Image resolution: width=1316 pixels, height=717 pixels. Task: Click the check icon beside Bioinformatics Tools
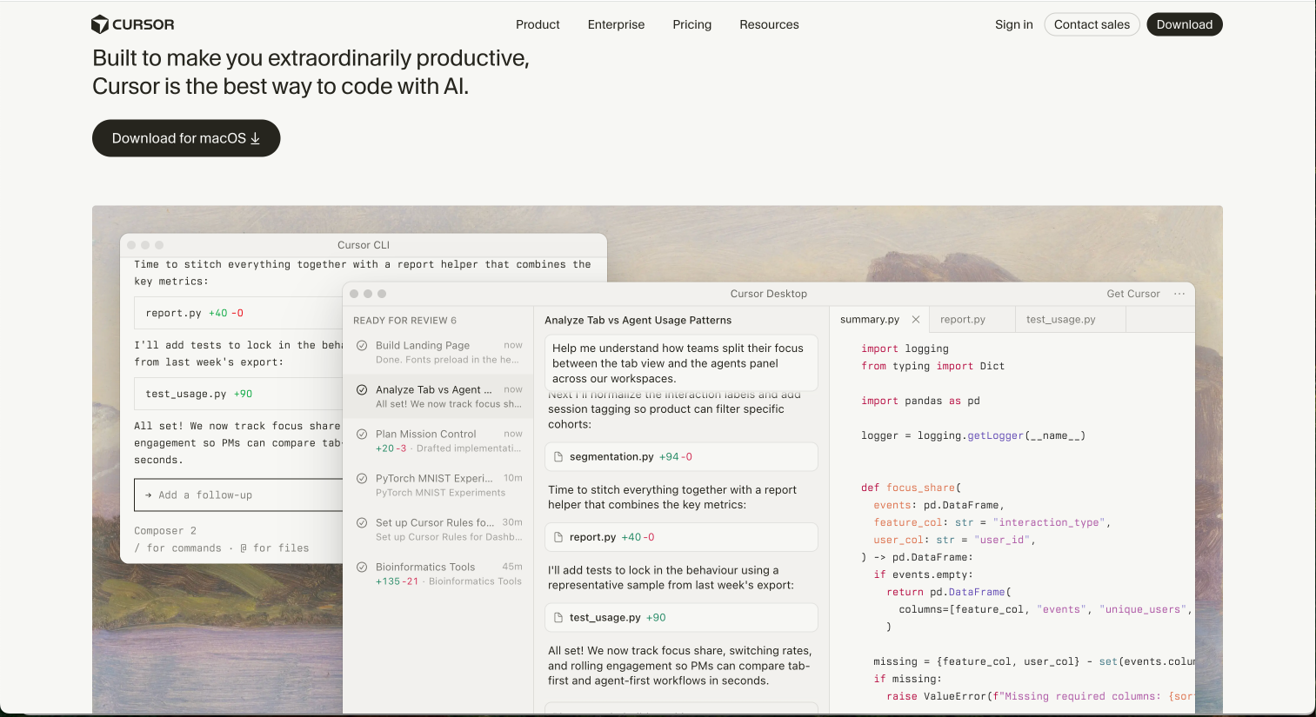click(x=362, y=567)
